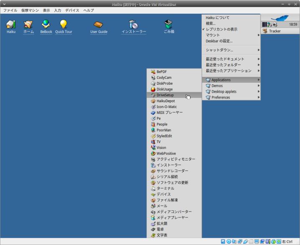
Task: Open the 表示 menu
Action: pyautogui.click(x=46, y=10)
